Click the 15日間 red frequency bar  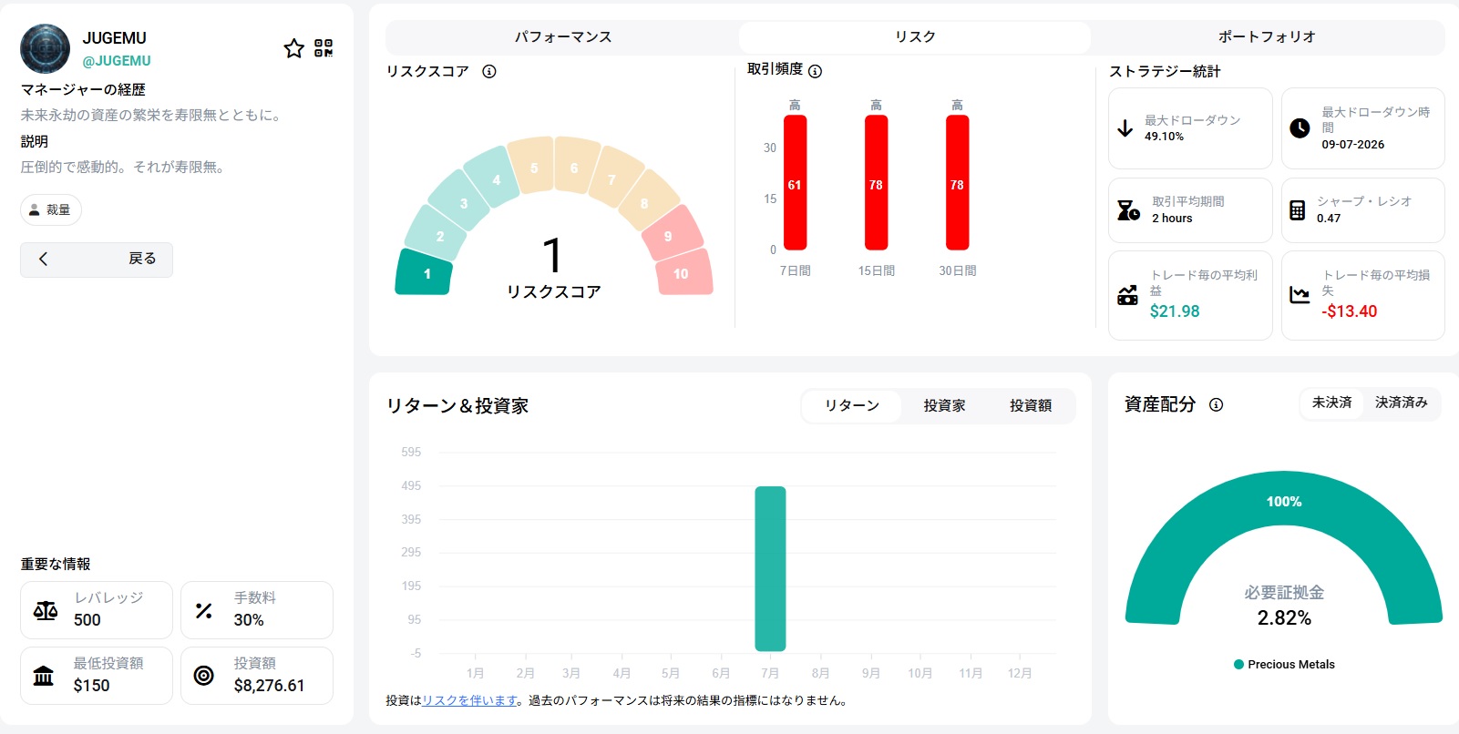(876, 182)
